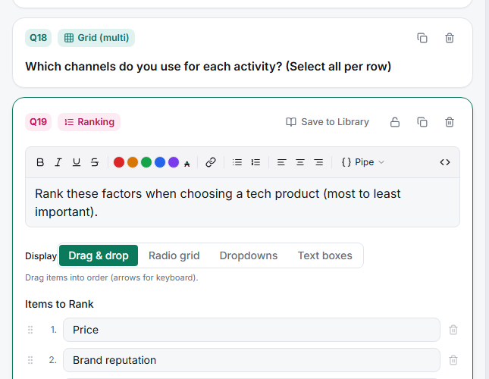Click Save to Library for Q19
489x379 pixels.
(328, 122)
